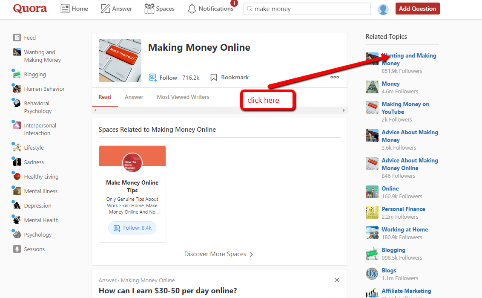Open the Spaces people icon

[x=149, y=9]
